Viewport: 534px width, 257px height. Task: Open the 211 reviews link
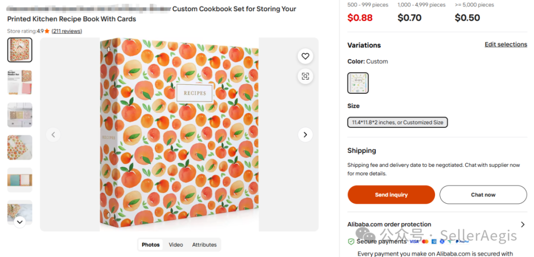click(x=67, y=31)
